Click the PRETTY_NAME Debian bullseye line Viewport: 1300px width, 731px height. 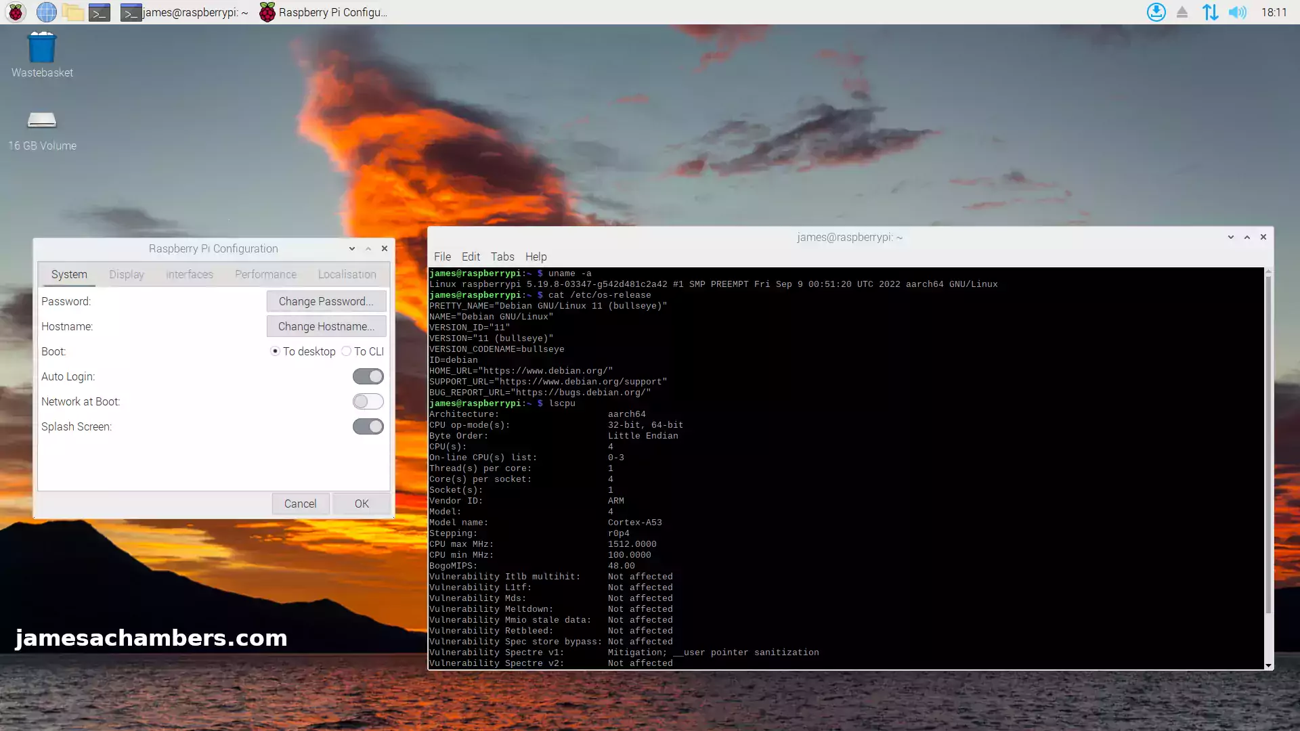548,306
